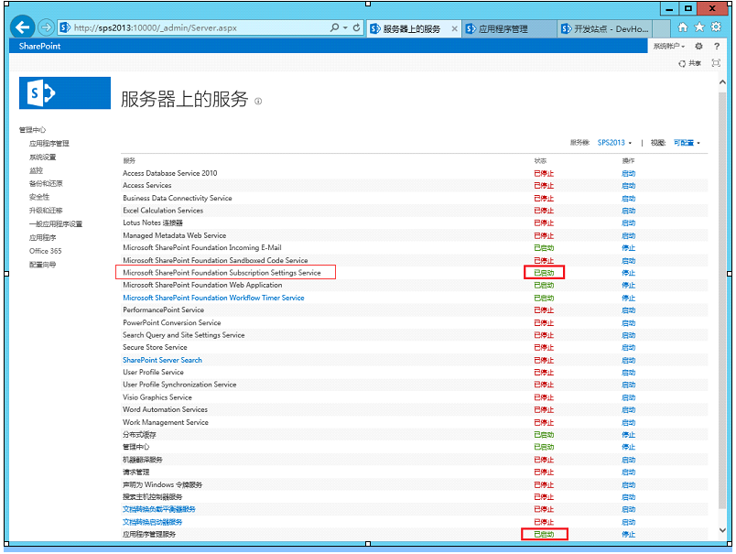Open the SPS2013 server dropdown

[x=614, y=143]
